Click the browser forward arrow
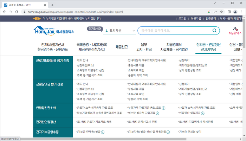The width and height of the screenshot is (246, 141). pos(11,12)
